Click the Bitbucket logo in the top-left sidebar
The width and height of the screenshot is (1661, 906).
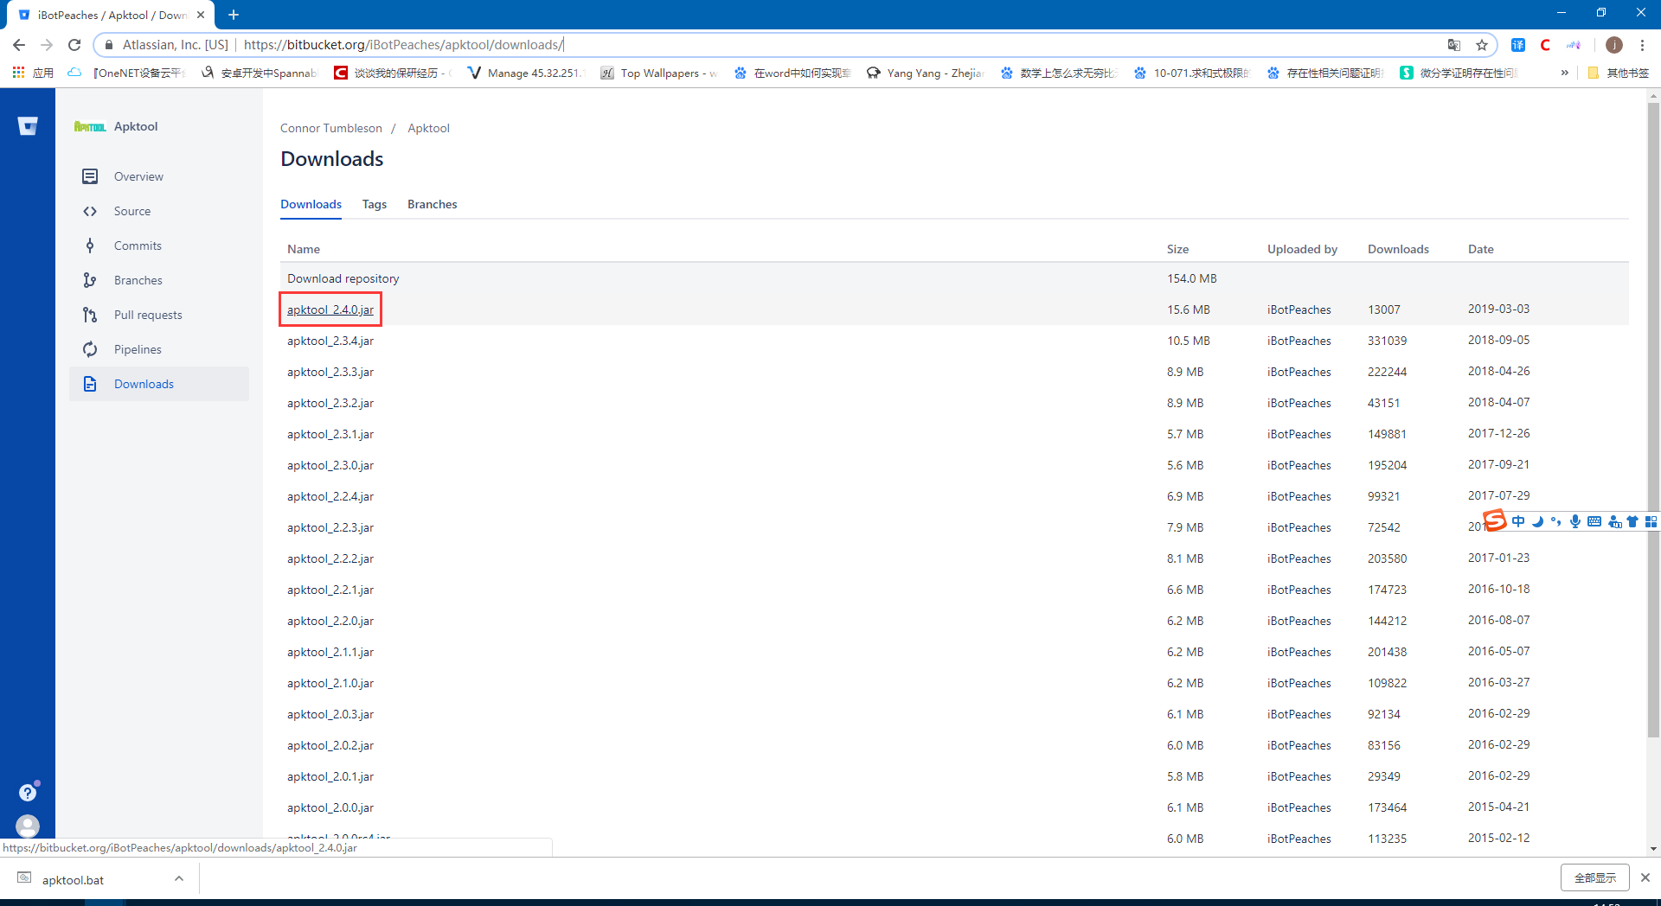[28, 125]
